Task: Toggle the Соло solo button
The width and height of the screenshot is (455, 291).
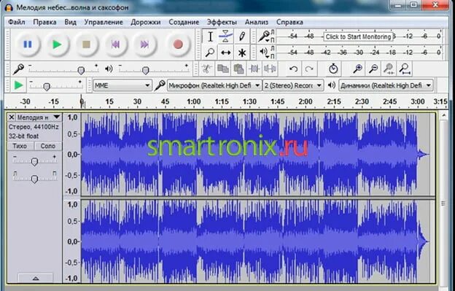Action: pos(48,146)
